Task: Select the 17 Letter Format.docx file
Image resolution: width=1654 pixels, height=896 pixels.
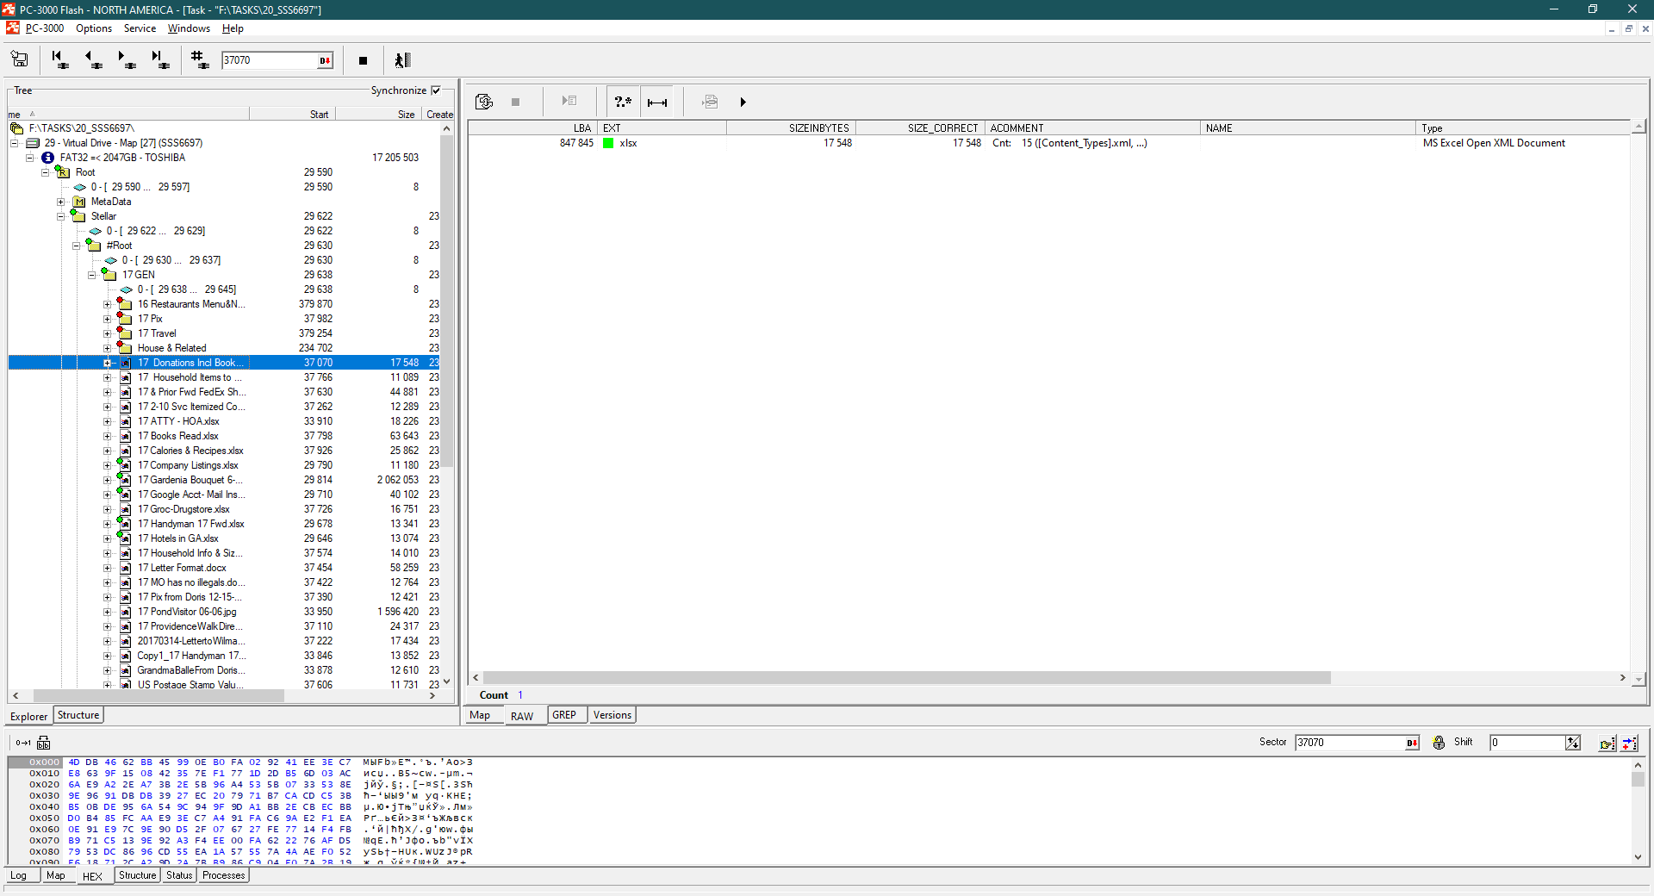Action: (182, 568)
